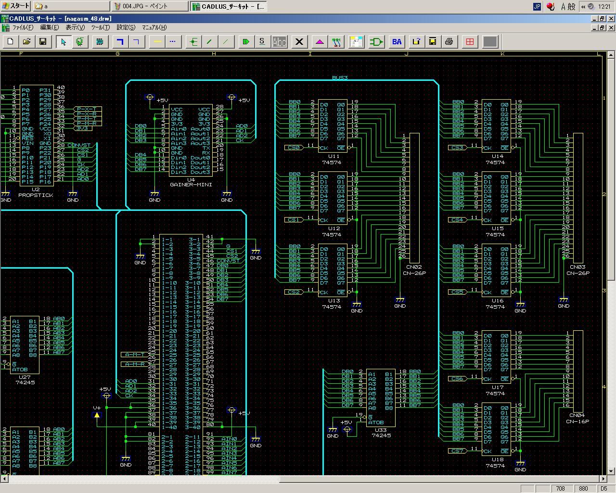Click the black X delete tool

coord(299,42)
